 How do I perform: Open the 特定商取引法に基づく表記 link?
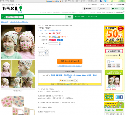click(70, 66)
